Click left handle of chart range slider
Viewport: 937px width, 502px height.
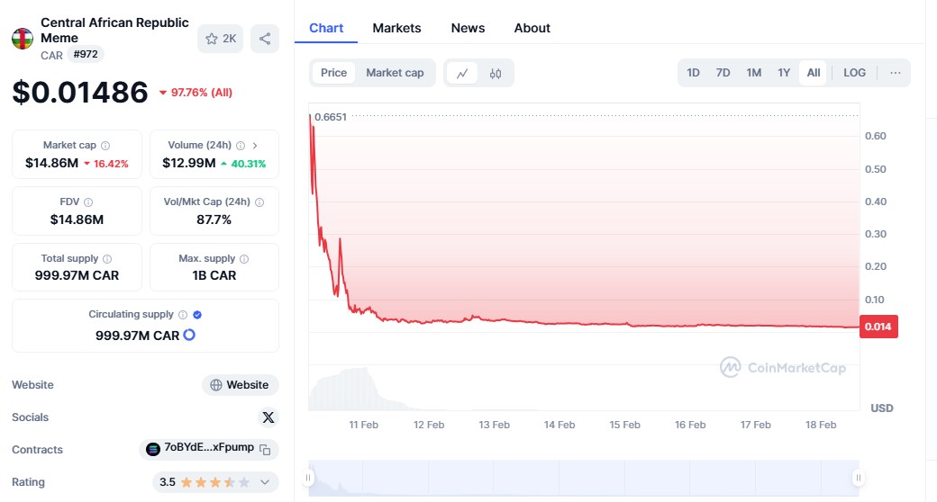(309, 478)
